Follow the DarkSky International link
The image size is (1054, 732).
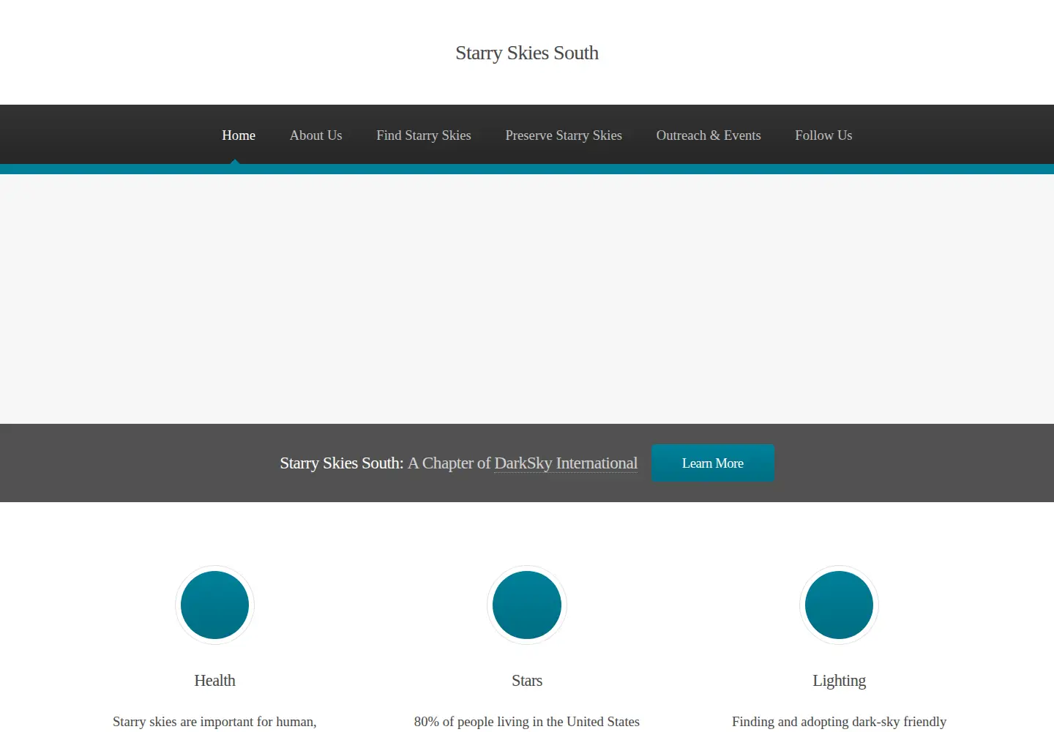(566, 463)
